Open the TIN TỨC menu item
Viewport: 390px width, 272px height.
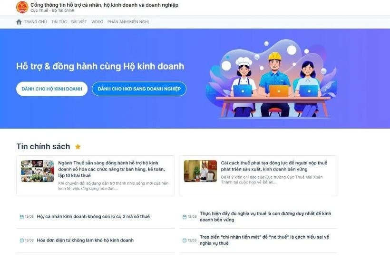coord(59,22)
